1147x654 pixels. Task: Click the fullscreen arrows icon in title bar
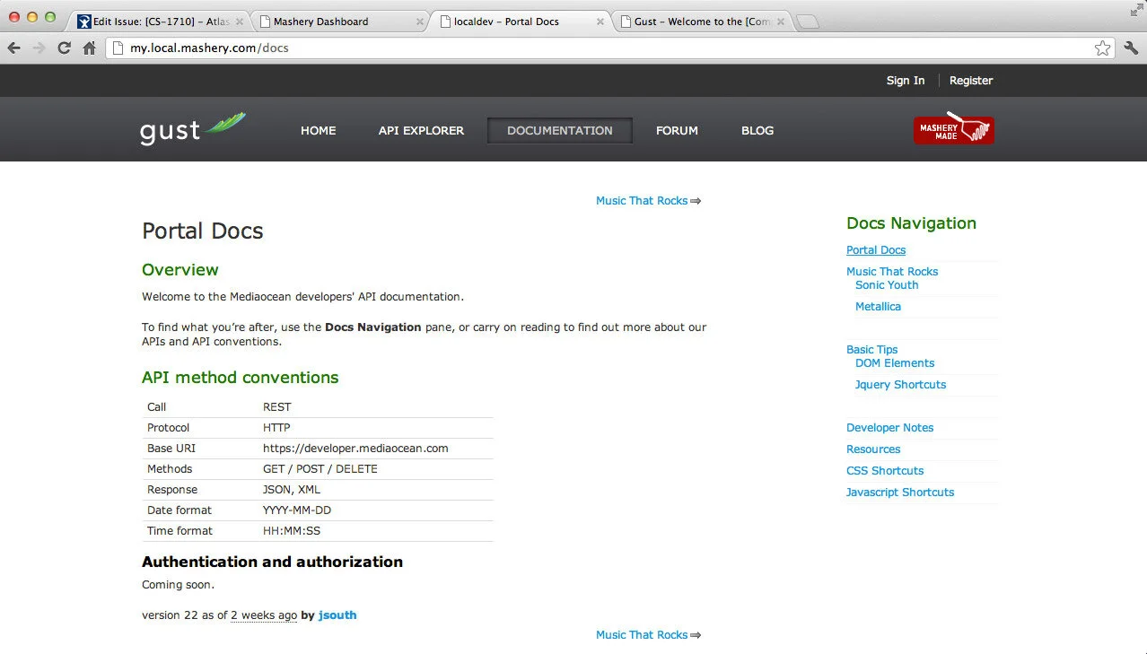(1135, 9)
